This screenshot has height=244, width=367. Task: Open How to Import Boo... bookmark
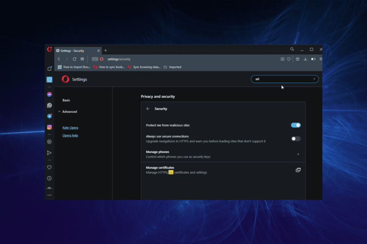74,67
